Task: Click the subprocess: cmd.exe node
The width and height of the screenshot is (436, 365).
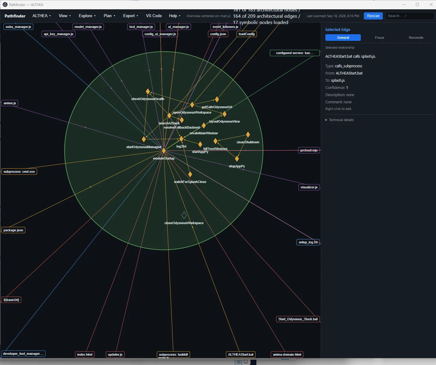Action: coord(19,172)
